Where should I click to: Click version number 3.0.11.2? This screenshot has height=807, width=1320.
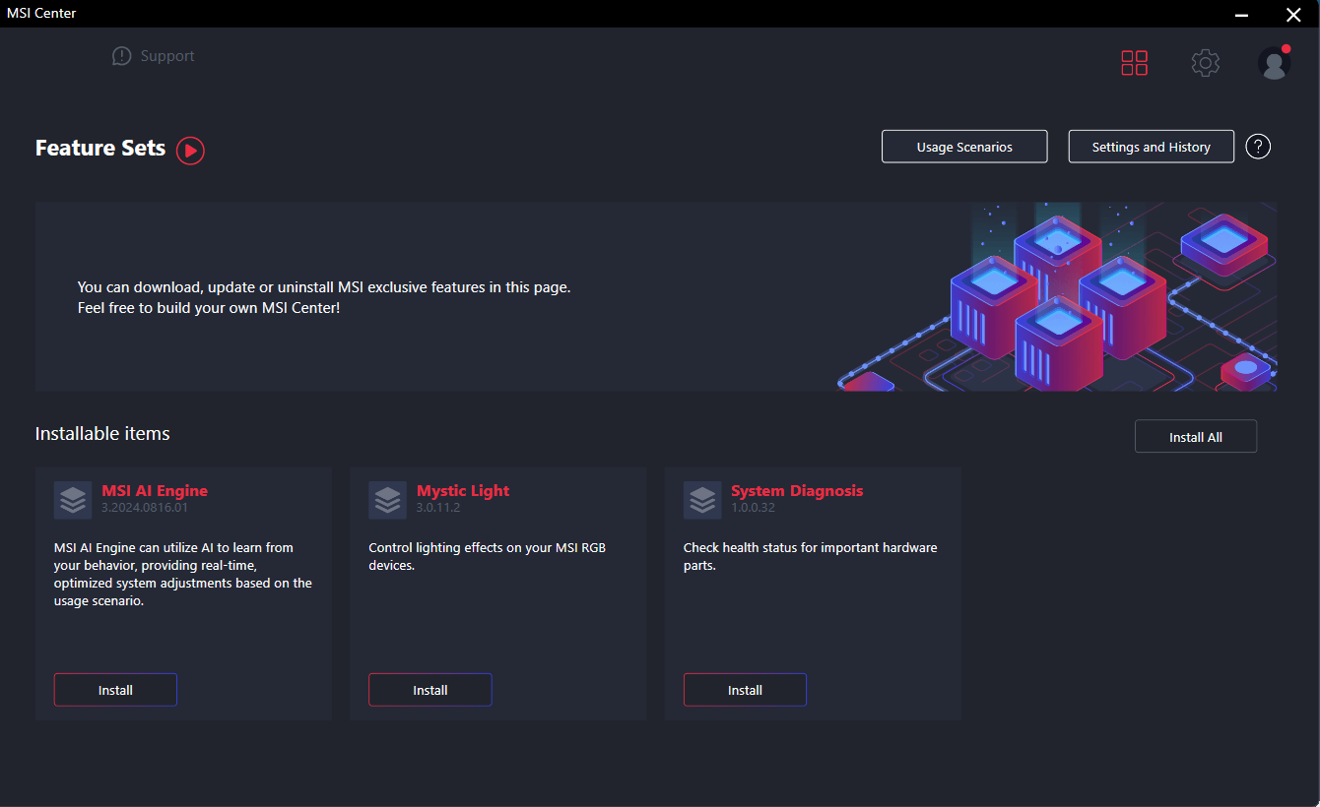tap(438, 508)
